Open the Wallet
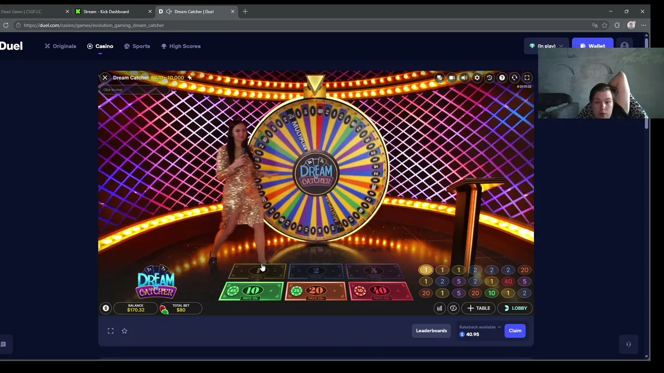 pyautogui.click(x=592, y=46)
